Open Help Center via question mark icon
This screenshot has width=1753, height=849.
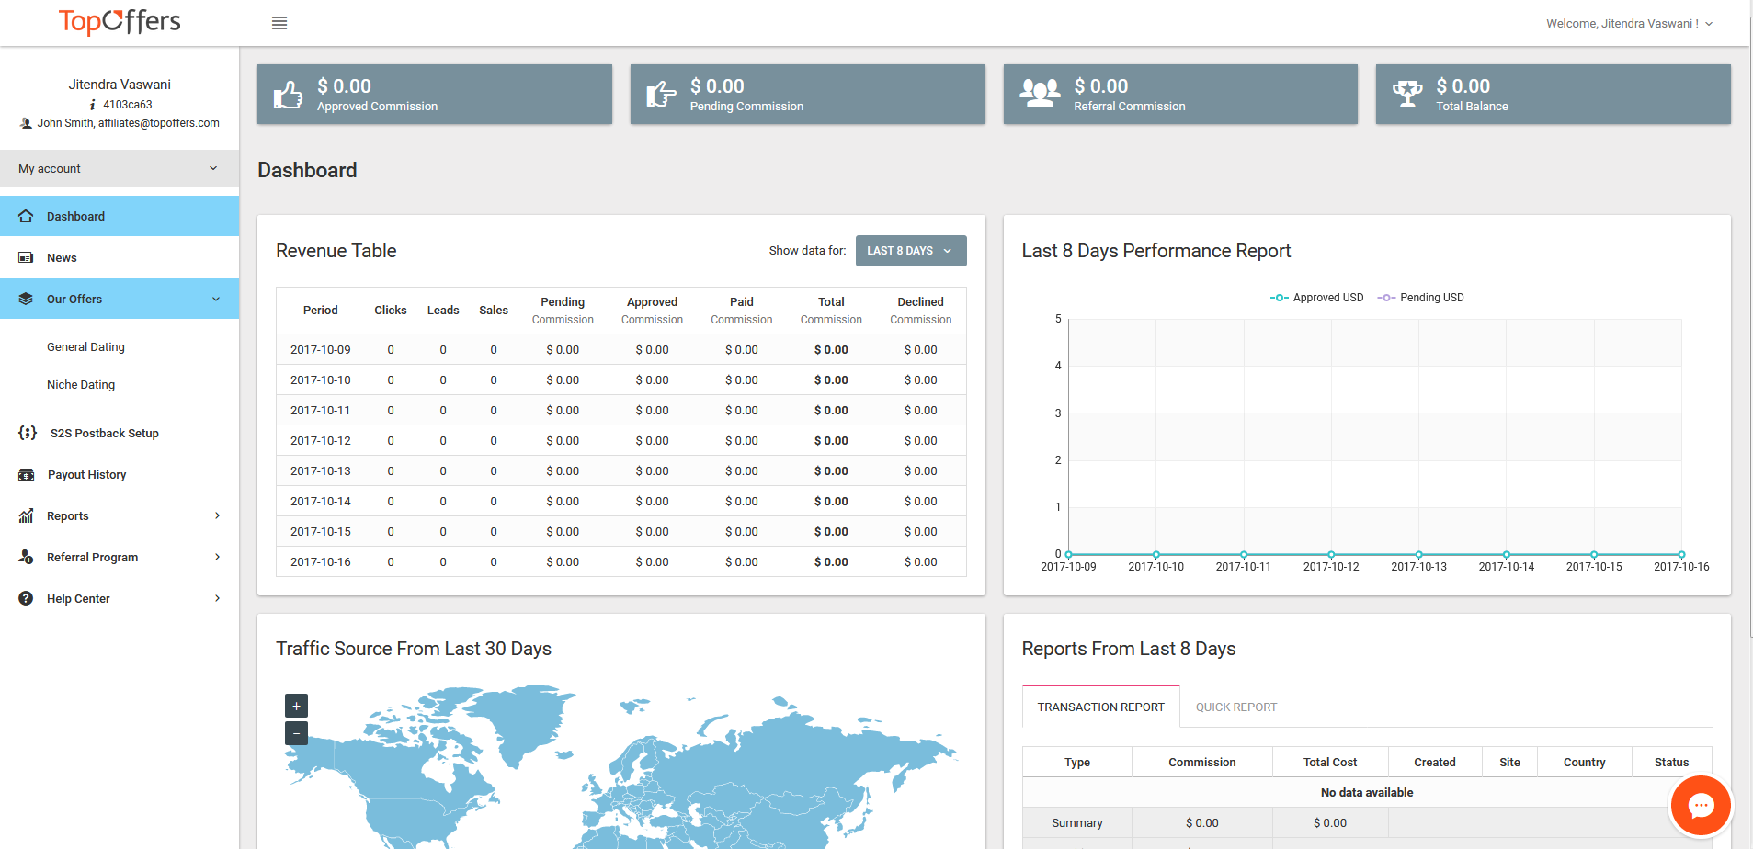tap(26, 598)
